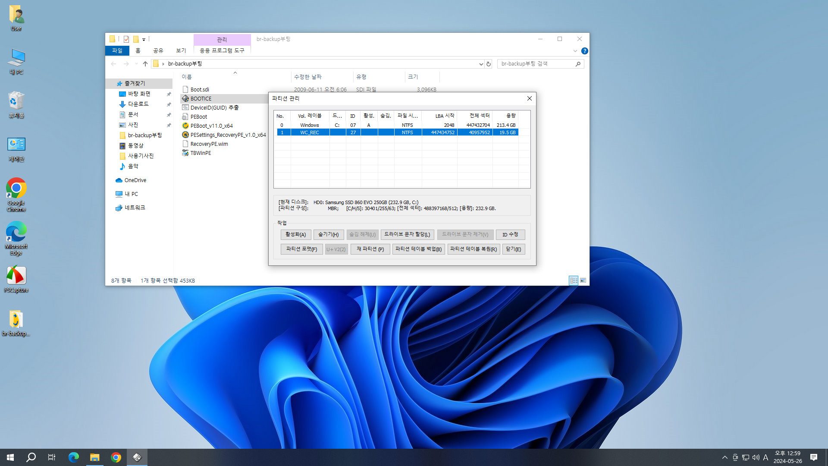Open Chrome from the taskbar
828x466 pixels.
click(x=116, y=457)
